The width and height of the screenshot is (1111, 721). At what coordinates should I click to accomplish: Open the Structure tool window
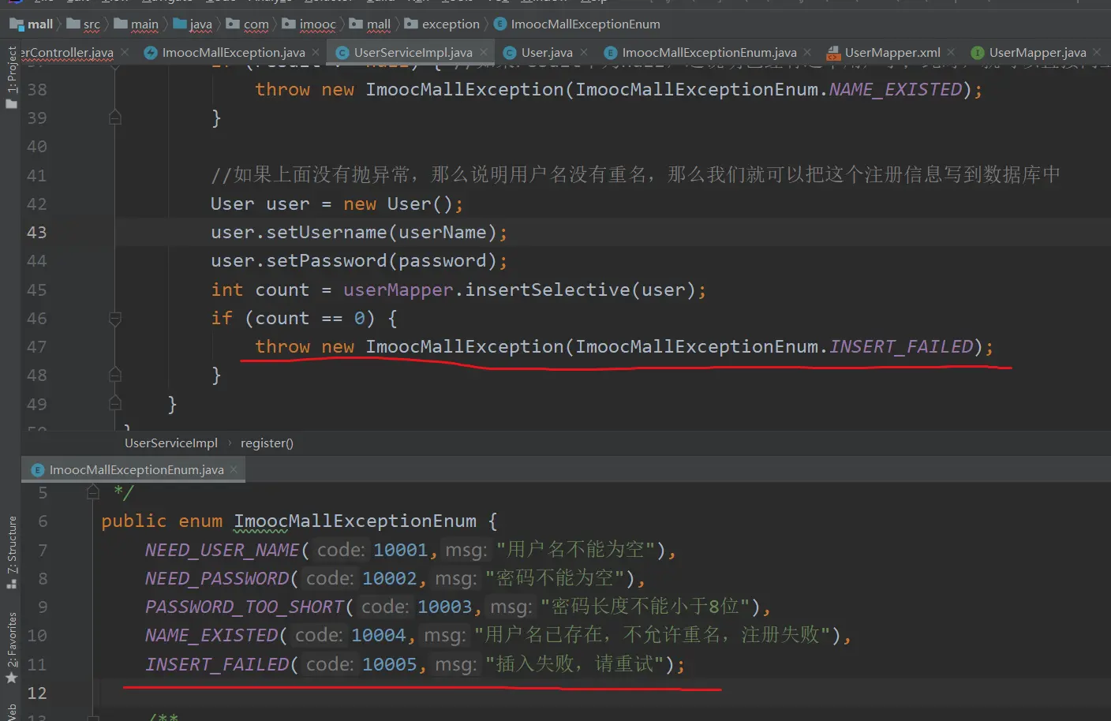pos(11,551)
